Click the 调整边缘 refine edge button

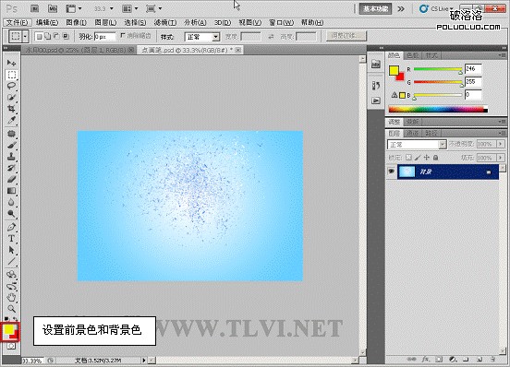(x=346, y=36)
